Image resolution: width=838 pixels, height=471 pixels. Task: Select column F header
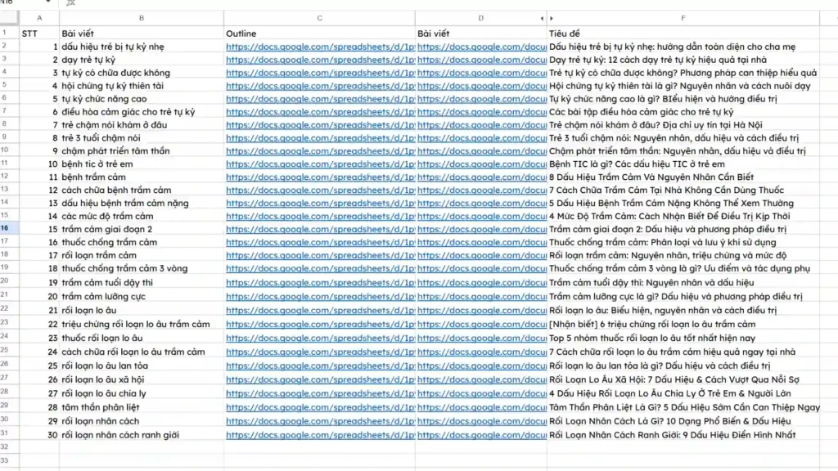(683, 18)
